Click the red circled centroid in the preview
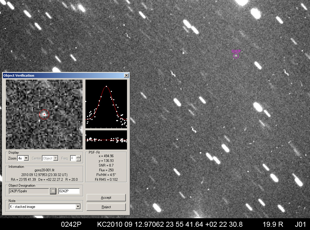This screenshot has height=230, width=310. (44, 114)
